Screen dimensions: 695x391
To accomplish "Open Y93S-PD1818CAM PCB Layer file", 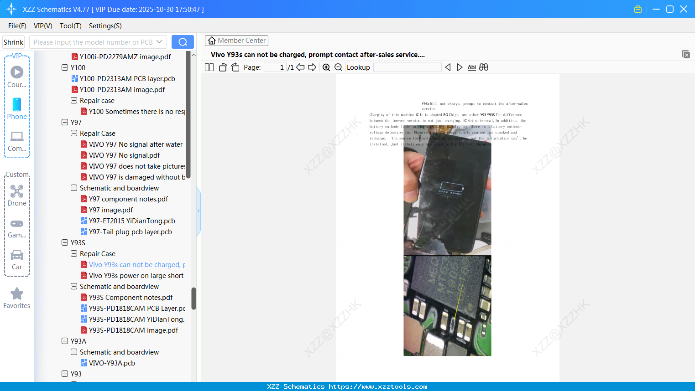I will [x=132, y=308].
